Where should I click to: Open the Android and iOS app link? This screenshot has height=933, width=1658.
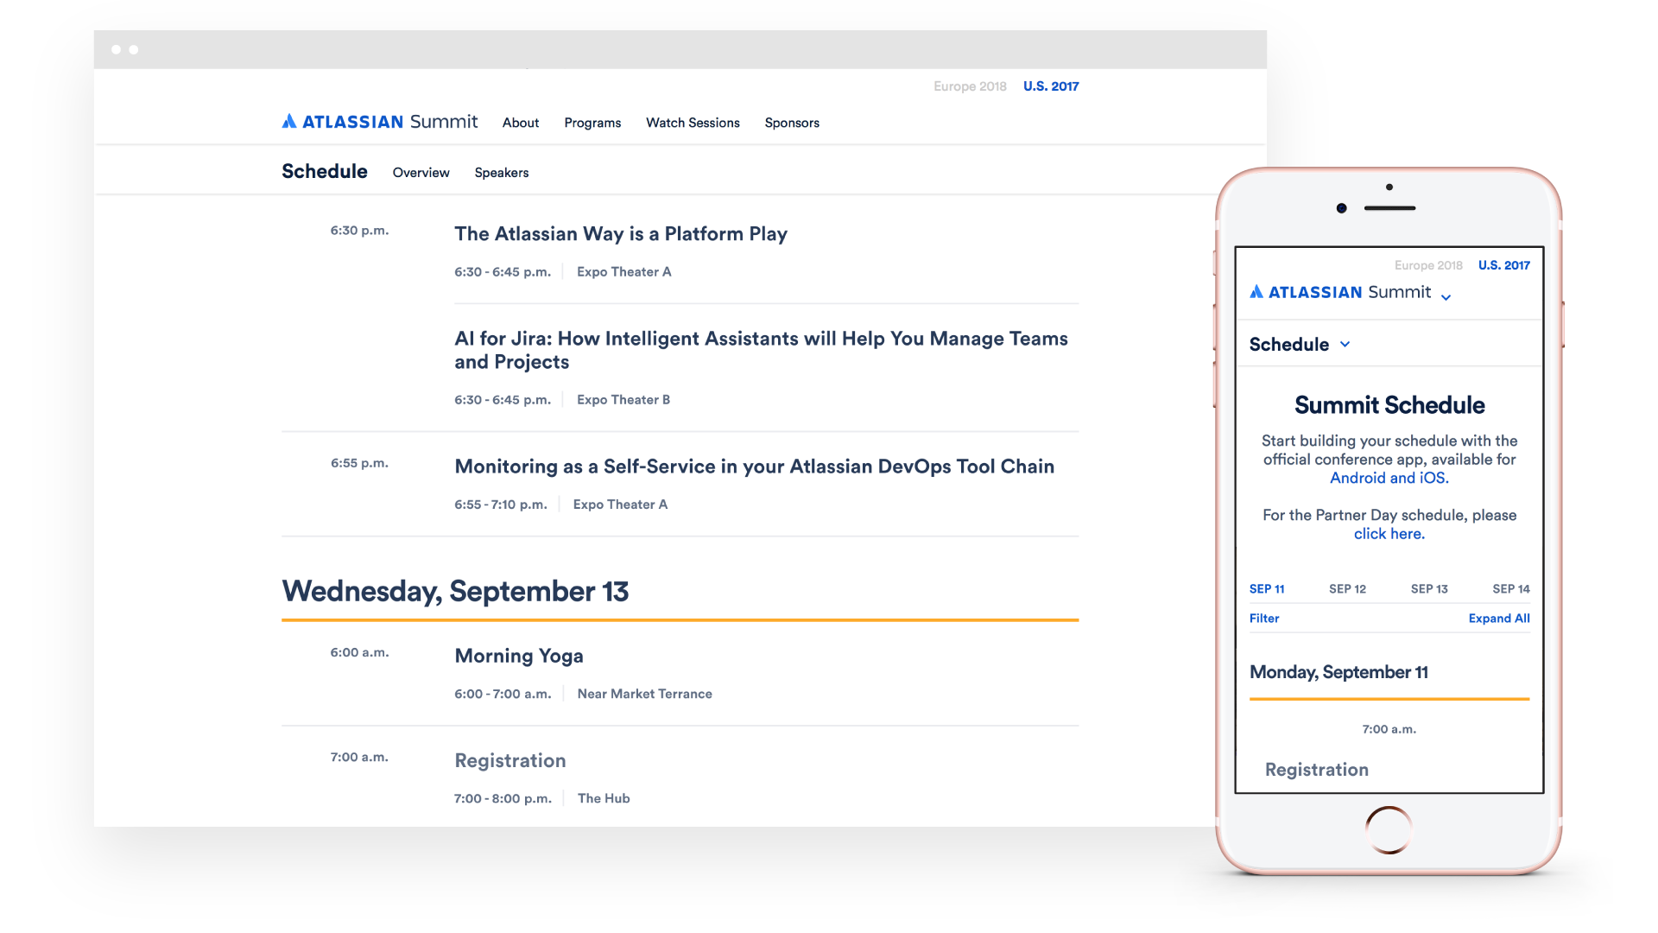pos(1389,478)
